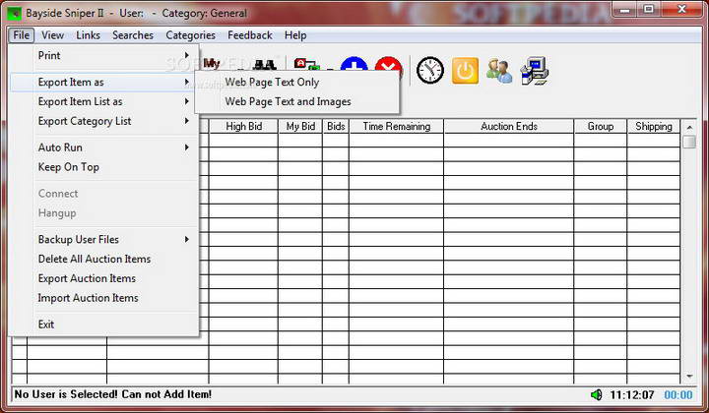The height and width of the screenshot is (413, 709).
Task: Click the computer setup icon in the toolbar
Action: (534, 71)
